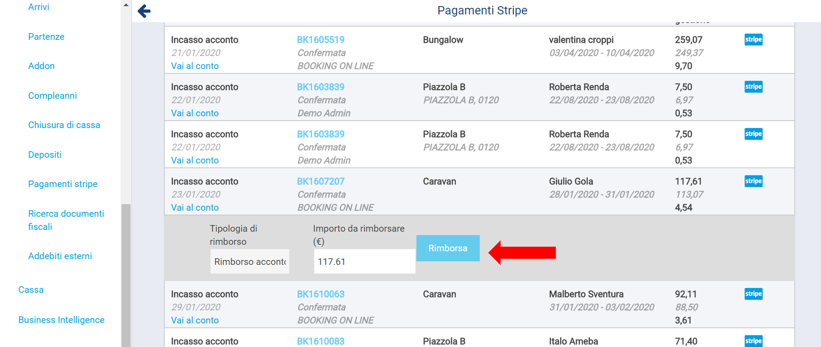Select Pagamenti stripe in sidebar
The height and width of the screenshot is (347, 821).
(x=63, y=184)
